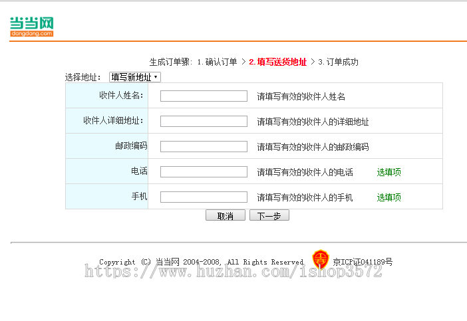Focus the 邮政编码 input field
This screenshot has width=467, height=321.
[x=204, y=147]
